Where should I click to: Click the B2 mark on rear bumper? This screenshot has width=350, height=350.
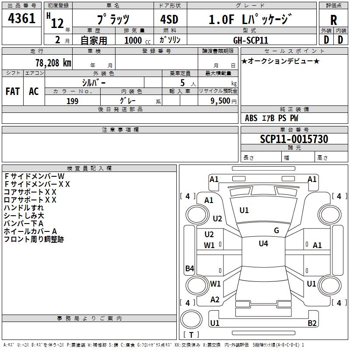coord(312,323)
